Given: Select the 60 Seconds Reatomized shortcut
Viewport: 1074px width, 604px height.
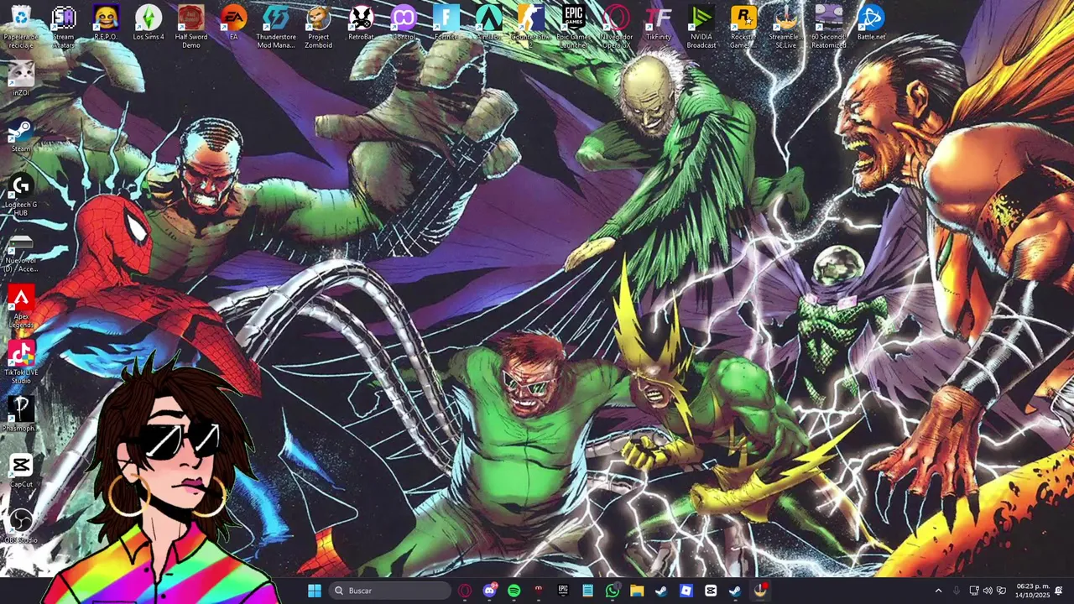Looking at the screenshot, I should click(828, 26).
